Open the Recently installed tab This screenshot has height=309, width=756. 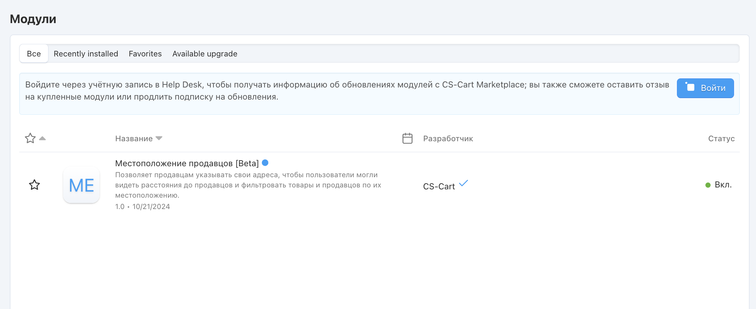(86, 54)
